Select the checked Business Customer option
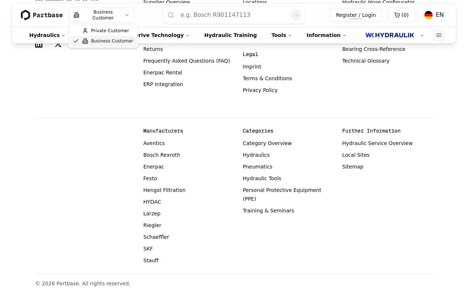 [103, 41]
